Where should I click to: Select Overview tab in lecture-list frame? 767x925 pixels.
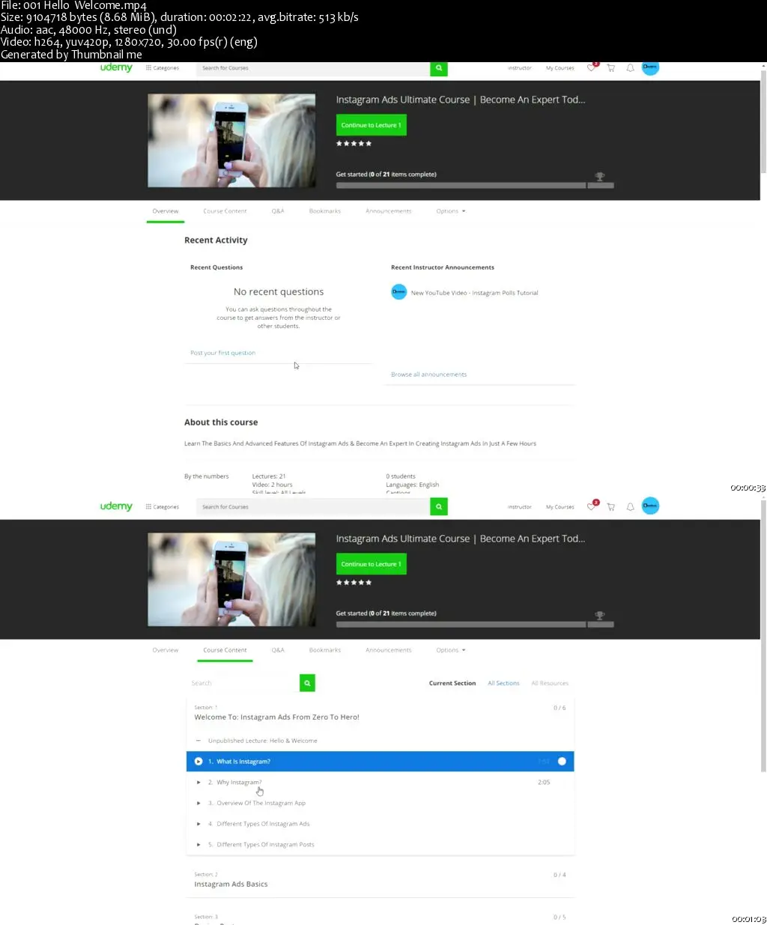[166, 650]
